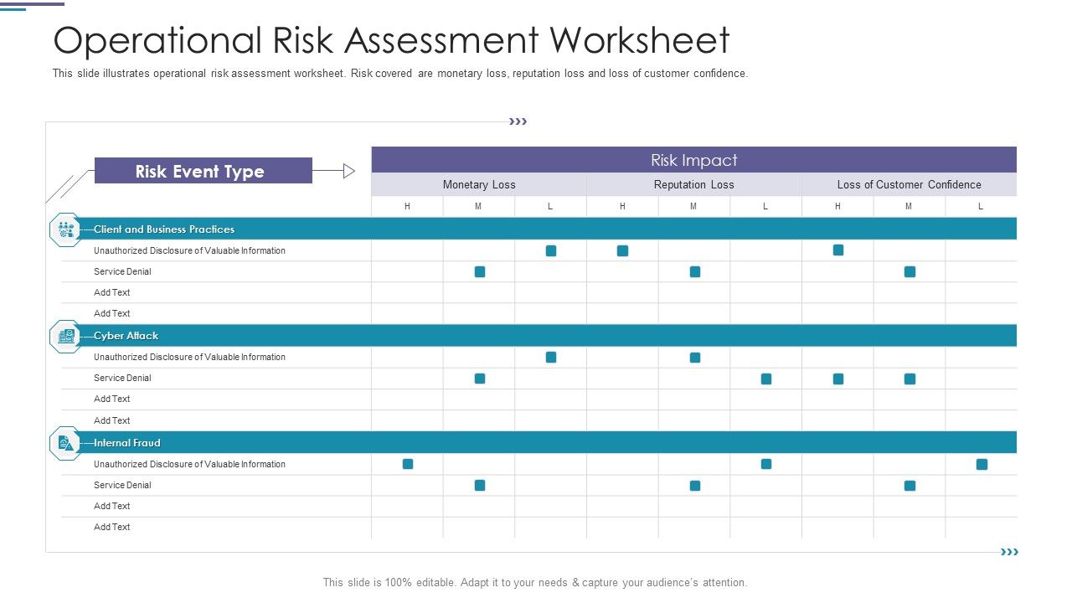The height and width of the screenshot is (603, 1072).
Task: Click the triple chevron above the table
Action: [518, 121]
